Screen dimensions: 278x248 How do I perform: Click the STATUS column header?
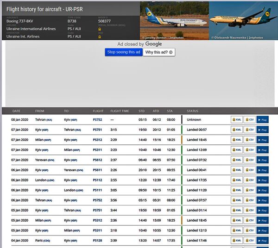(193, 111)
